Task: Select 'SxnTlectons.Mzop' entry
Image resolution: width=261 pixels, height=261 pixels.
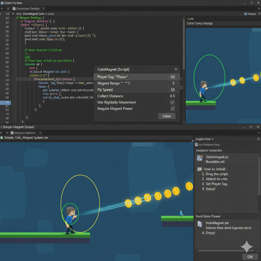Action: click(209, 145)
